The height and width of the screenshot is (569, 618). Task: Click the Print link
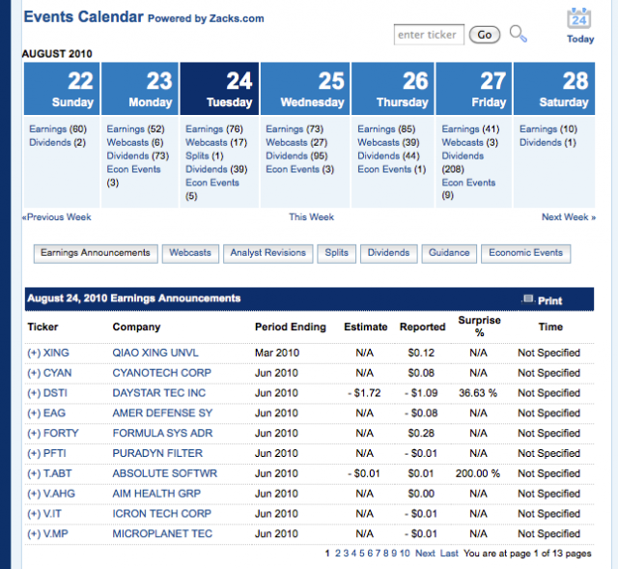point(549,300)
